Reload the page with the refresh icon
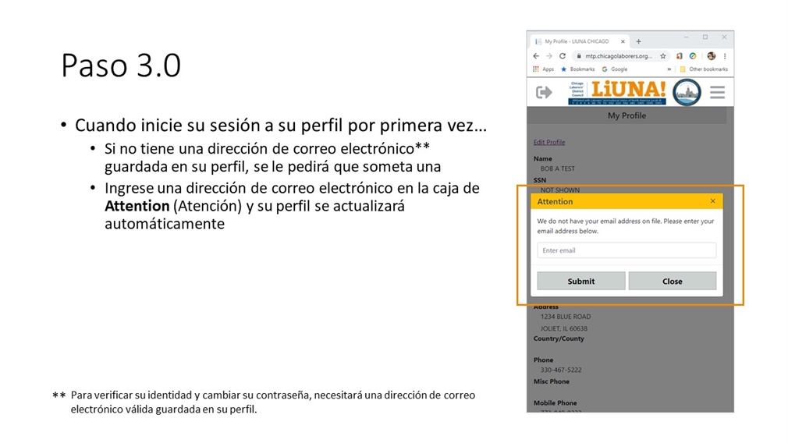The height and width of the screenshot is (443, 788). [563, 56]
